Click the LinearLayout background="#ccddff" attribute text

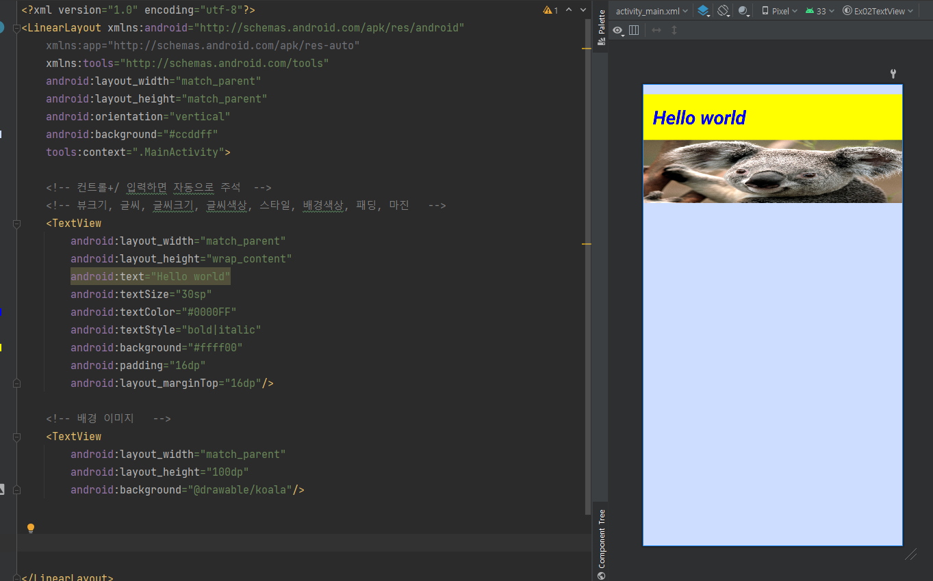(132, 135)
